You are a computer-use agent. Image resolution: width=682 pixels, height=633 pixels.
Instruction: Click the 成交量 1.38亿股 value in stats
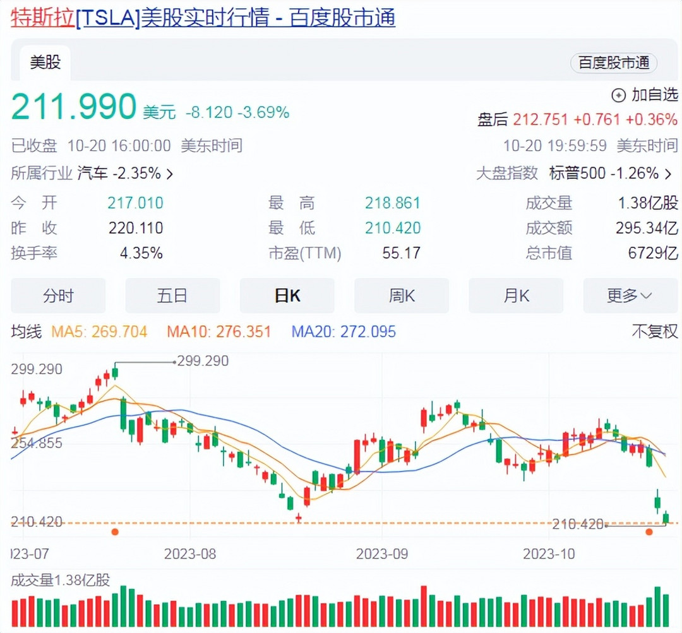(648, 203)
